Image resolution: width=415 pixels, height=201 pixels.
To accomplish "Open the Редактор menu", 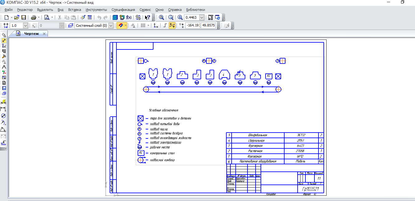I will (x=25, y=10).
